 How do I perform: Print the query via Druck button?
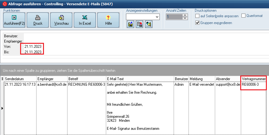(x=38, y=20)
